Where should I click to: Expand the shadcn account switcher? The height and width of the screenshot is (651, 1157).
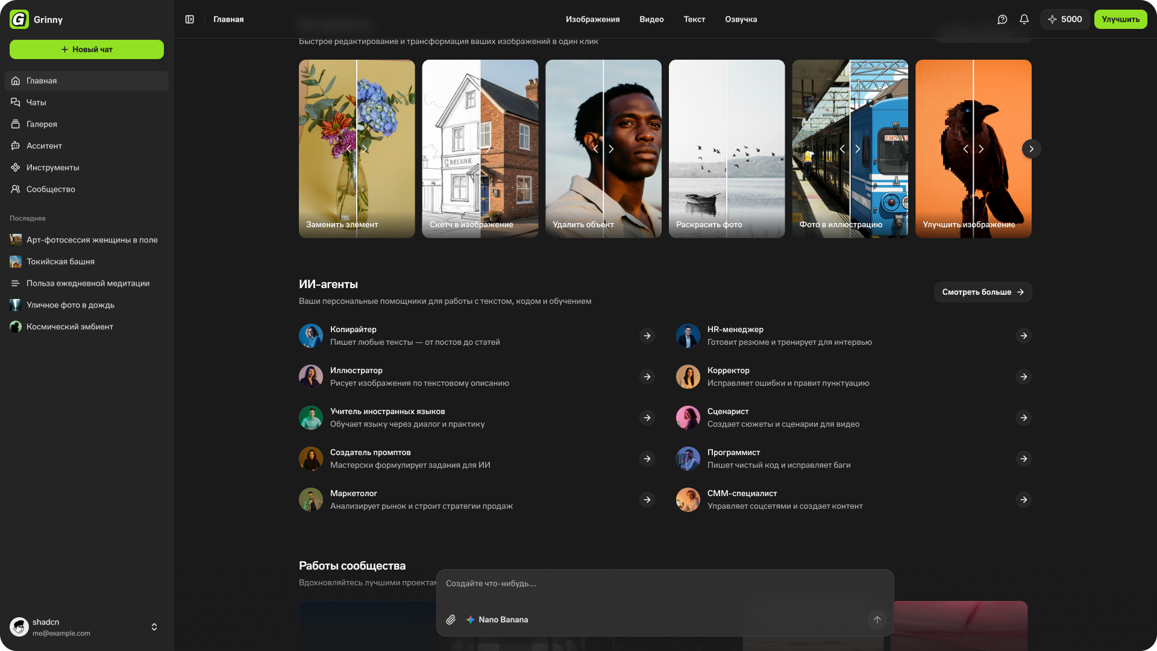[x=154, y=627]
